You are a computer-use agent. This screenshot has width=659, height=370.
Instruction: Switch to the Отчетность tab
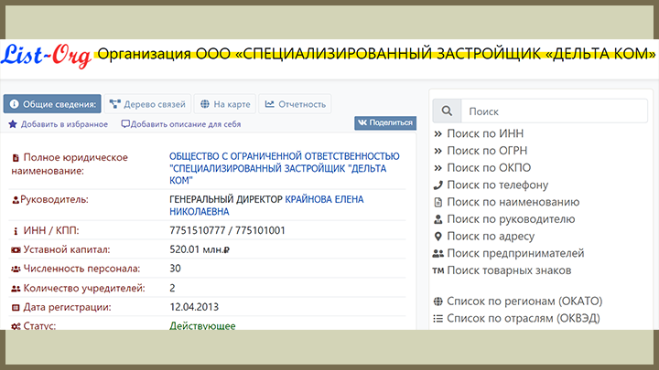[295, 104]
